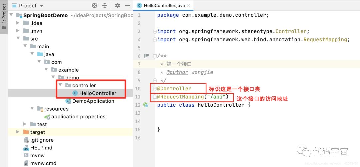Open the Project view dropdown
Viewport: 360px width, 167px height.
[x=42, y=6]
